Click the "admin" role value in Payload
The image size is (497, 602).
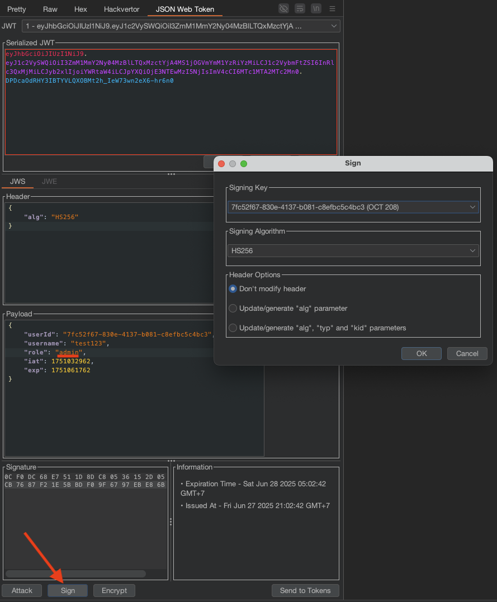pos(69,353)
